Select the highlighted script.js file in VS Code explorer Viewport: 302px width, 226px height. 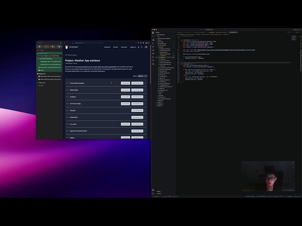pos(166,57)
